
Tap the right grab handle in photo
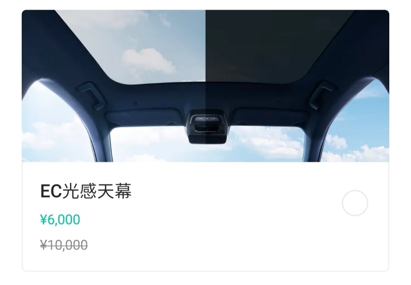[x=322, y=95]
